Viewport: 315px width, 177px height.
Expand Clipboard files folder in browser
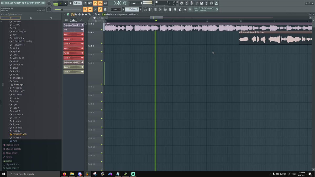tap(13, 164)
